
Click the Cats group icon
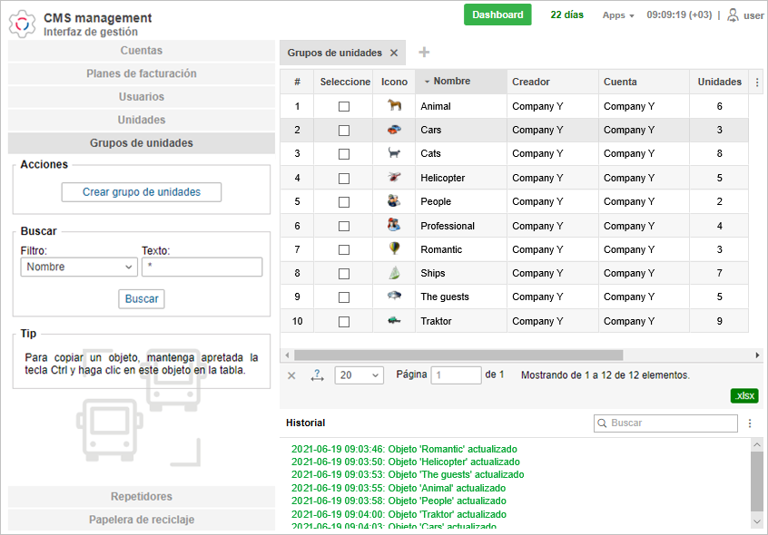394,153
